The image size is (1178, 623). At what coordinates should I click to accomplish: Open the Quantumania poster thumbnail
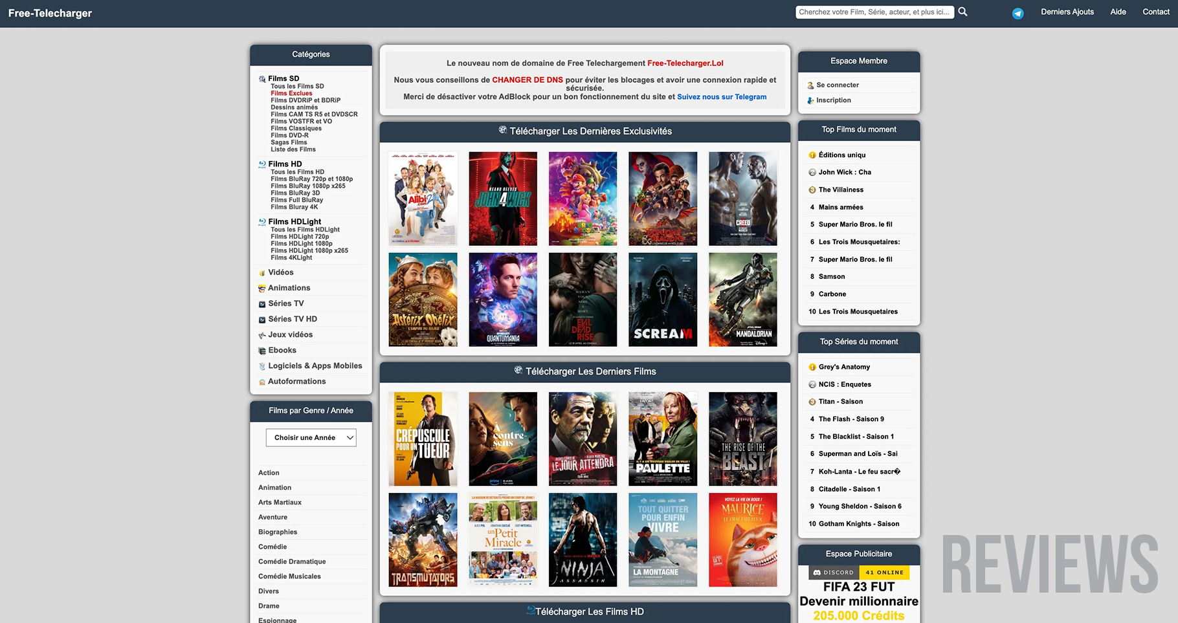click(503, 300)
